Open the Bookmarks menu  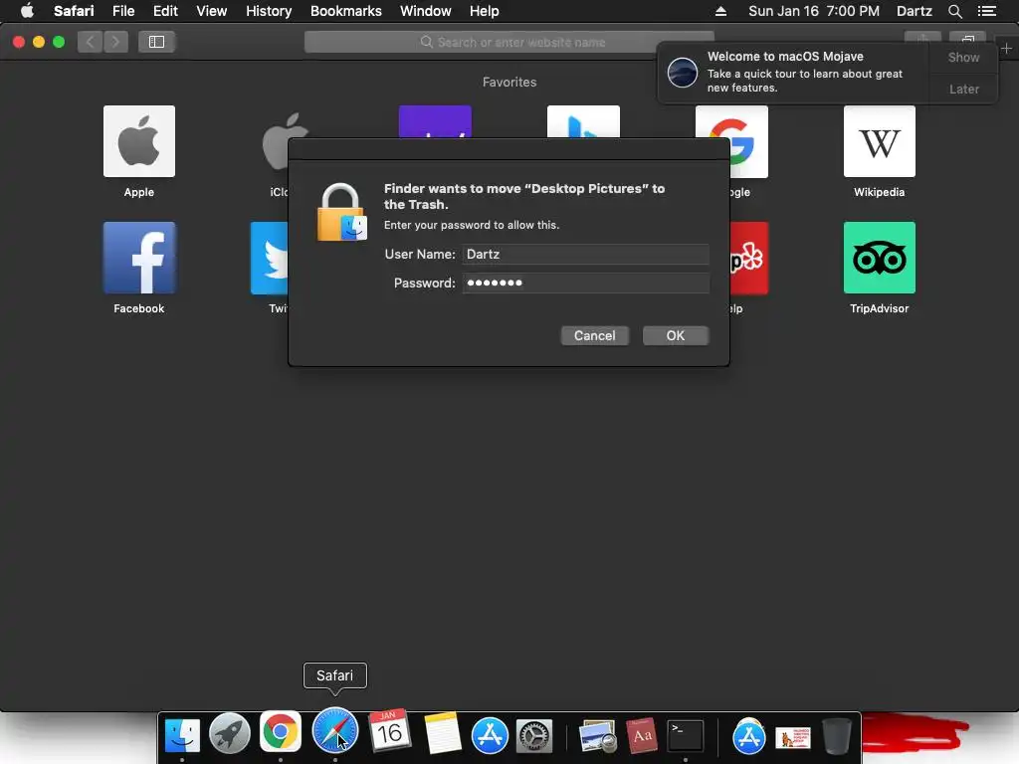coord(345,11)
